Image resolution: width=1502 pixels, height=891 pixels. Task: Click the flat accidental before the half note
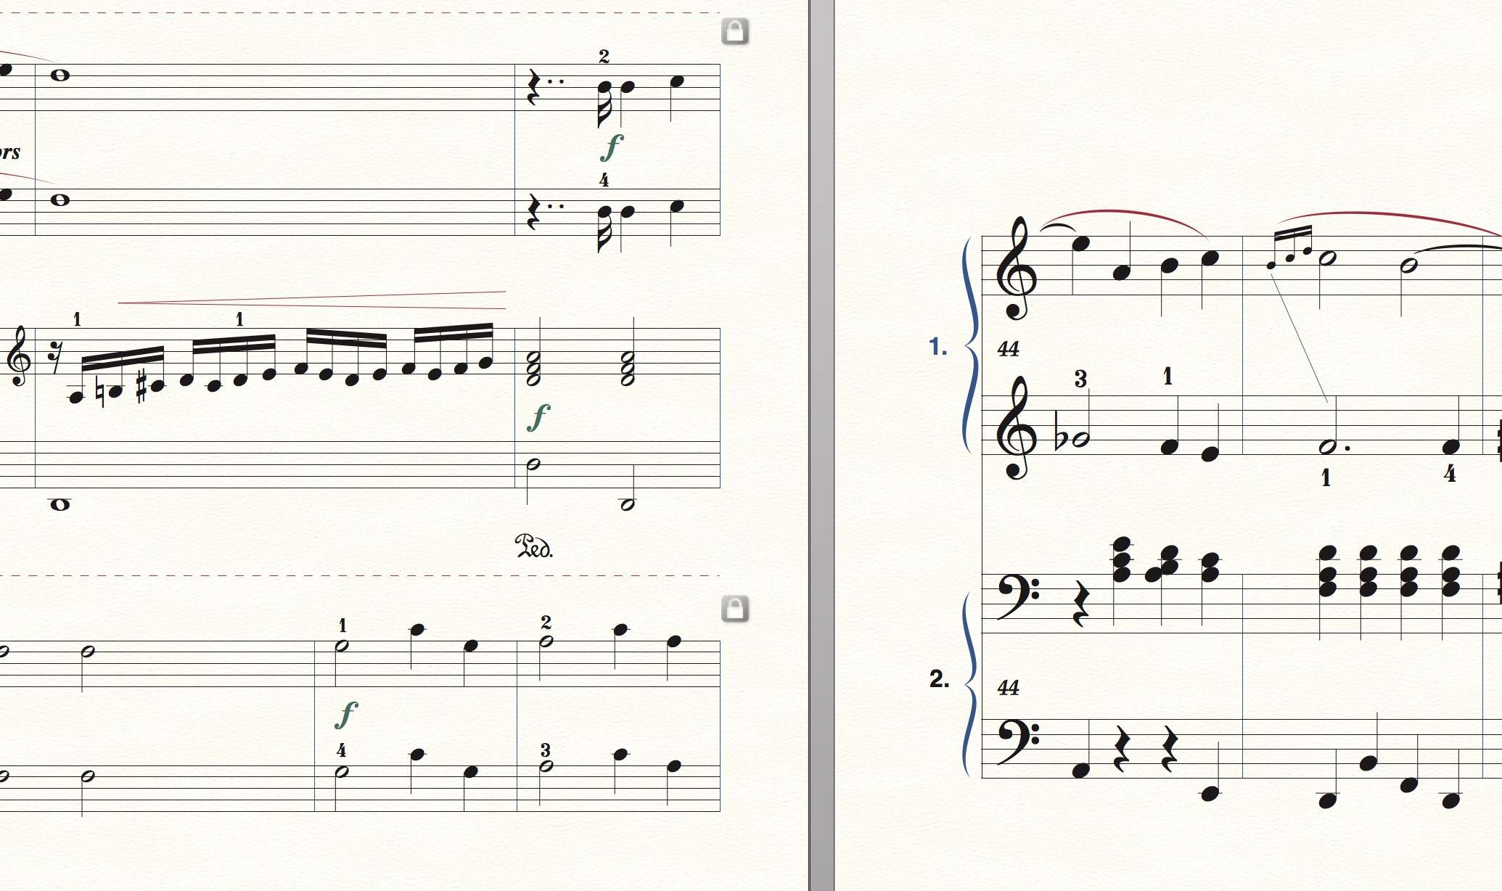coord(1061,439)
